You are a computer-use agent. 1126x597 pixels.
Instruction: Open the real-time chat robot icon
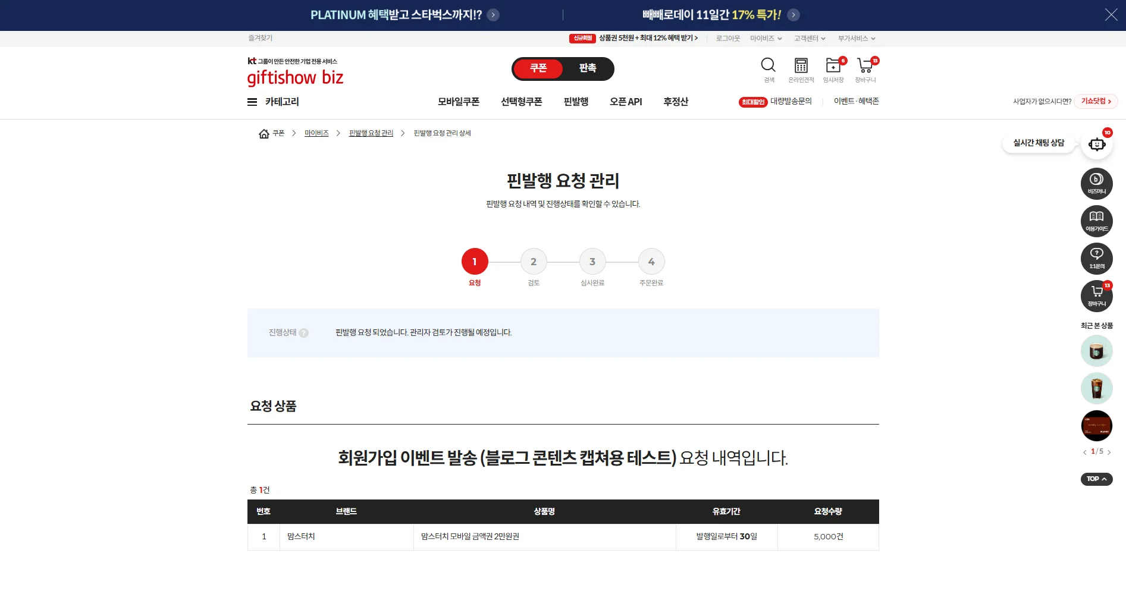pos(1096,144)
